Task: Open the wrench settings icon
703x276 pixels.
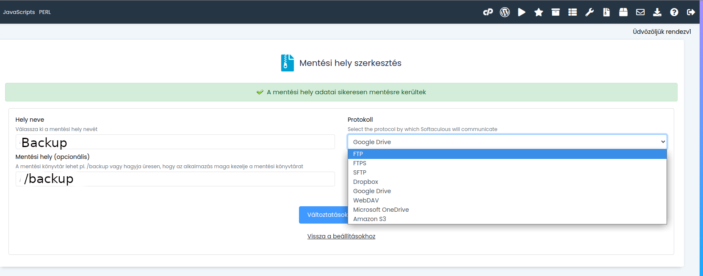Action: point(590,12)
